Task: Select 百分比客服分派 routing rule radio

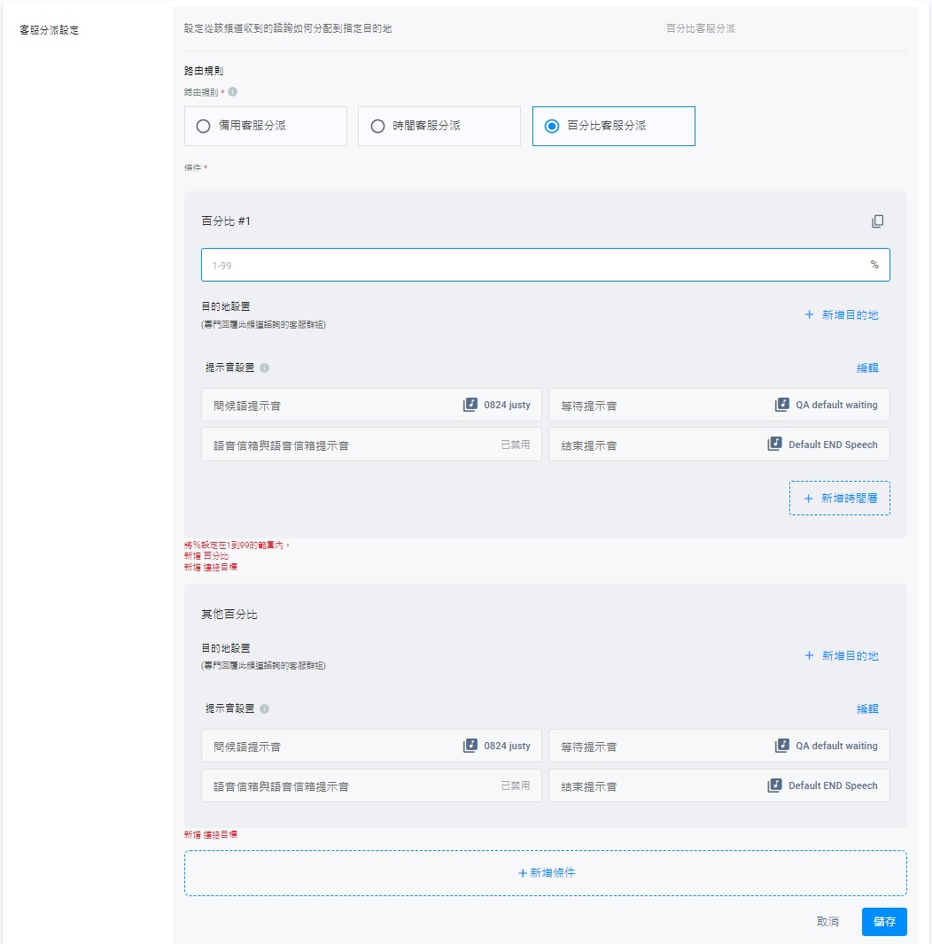Action: [551, 126]
